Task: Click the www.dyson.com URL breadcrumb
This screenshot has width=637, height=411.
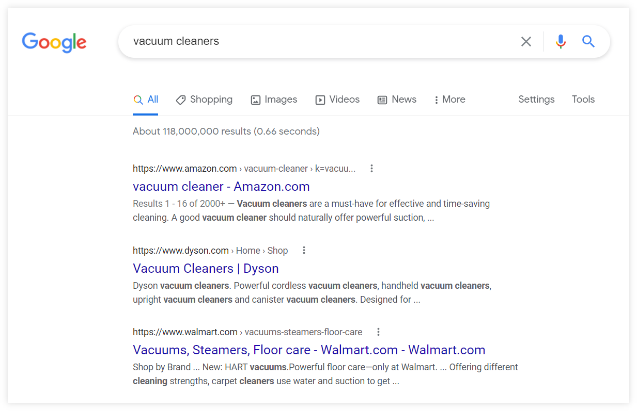Action: coord(181,251)
